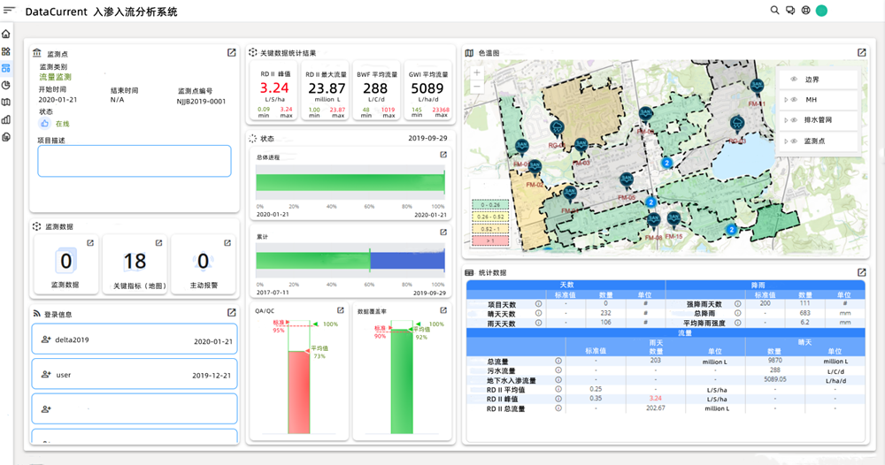
Task: Zoom in the map with plus button
Action: [477, 72]
